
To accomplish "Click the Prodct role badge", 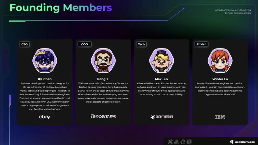I will [201, 44].
